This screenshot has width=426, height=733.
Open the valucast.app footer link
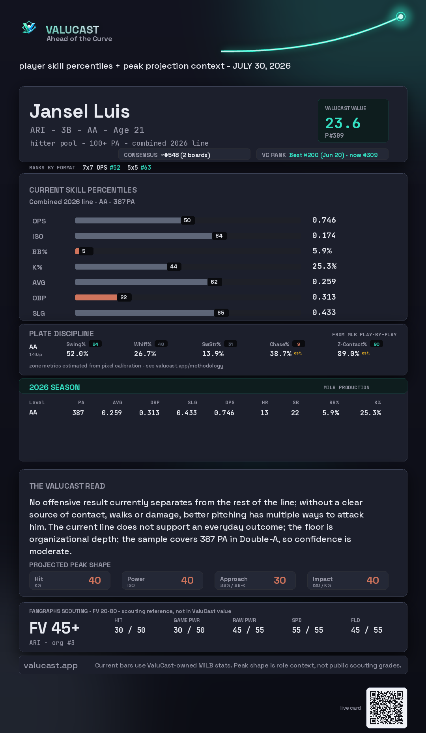click(50, 665)
